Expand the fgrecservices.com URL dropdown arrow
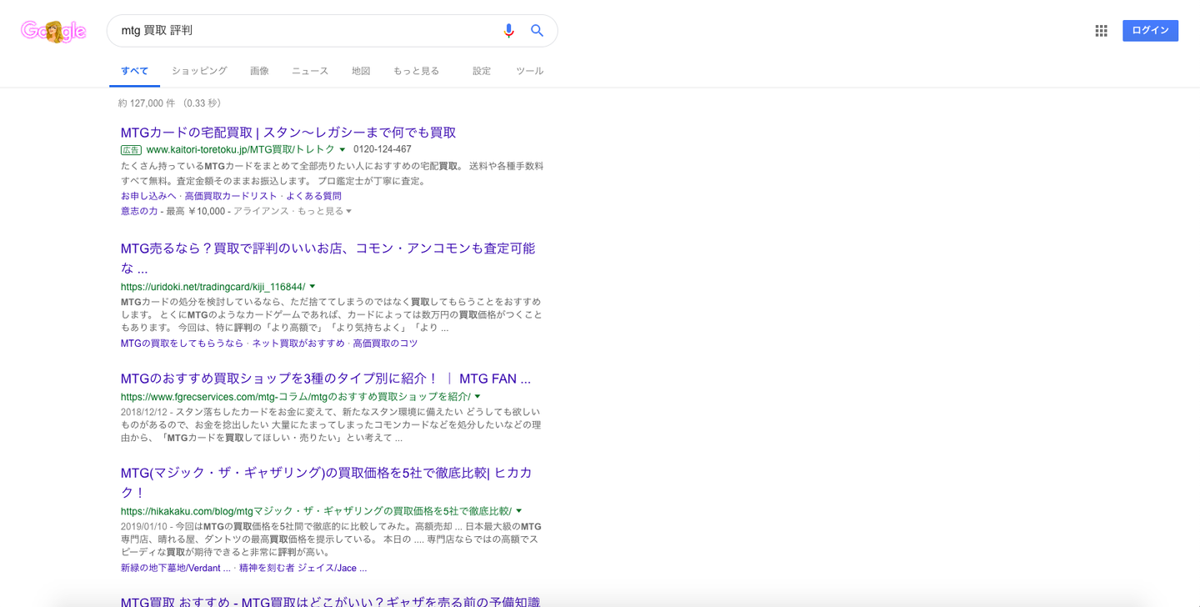 [x=477, y=397]
